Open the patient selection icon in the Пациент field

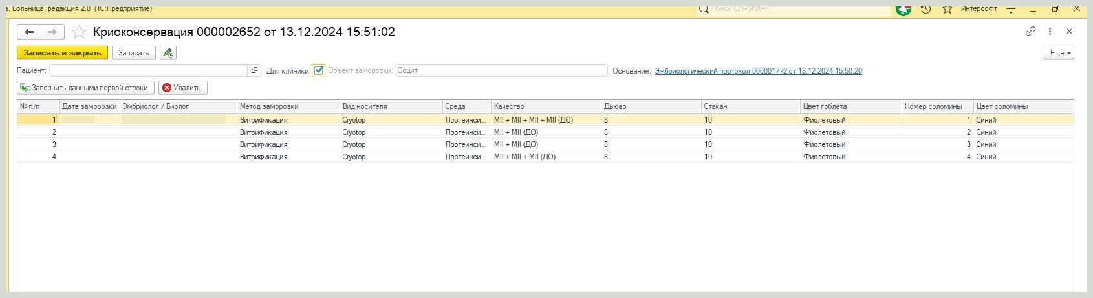click(x=254, y=70)
